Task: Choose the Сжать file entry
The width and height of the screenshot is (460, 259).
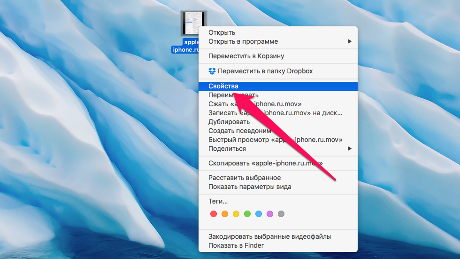Action: click(x=278, y=104)
